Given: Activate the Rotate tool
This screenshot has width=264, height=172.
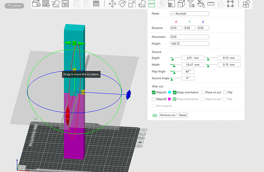Looking at the screenshot, I should coord(122,4).
